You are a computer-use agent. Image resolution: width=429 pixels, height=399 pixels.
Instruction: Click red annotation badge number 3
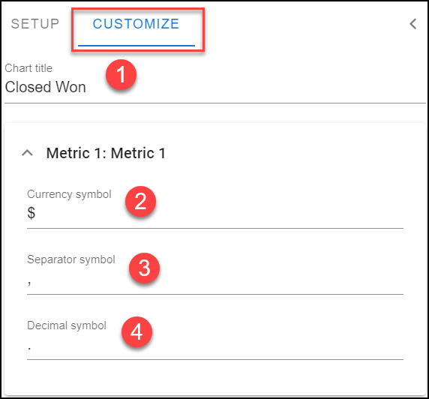[144, 268]
